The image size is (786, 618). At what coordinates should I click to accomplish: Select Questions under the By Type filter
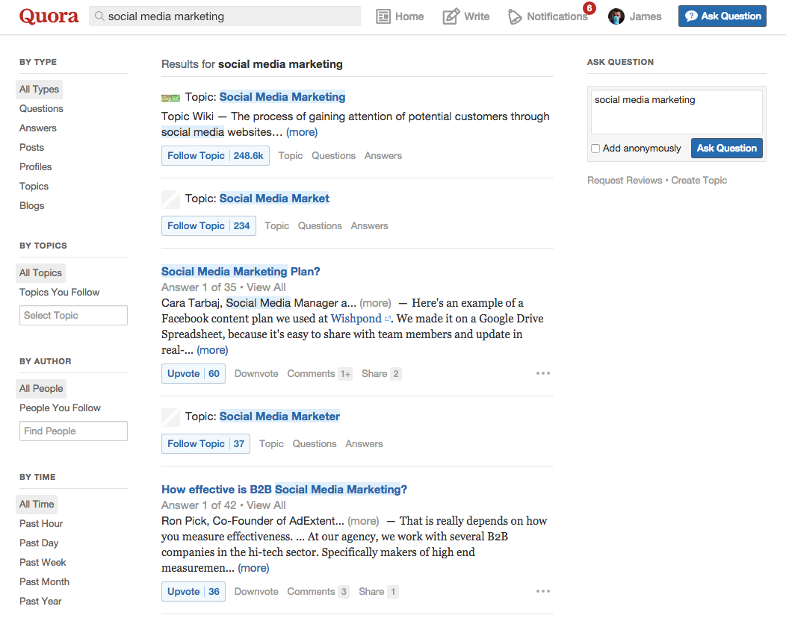pyautogui.click(x=41, y=108)
